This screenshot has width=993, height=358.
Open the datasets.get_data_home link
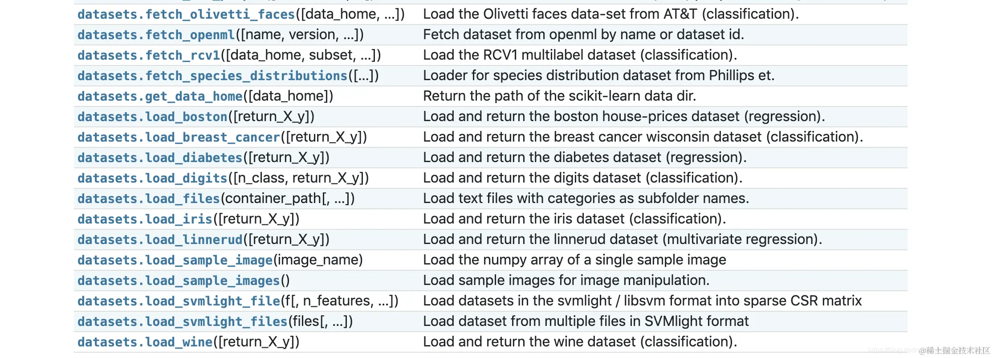pyautogui.click(x=160, y=97)
